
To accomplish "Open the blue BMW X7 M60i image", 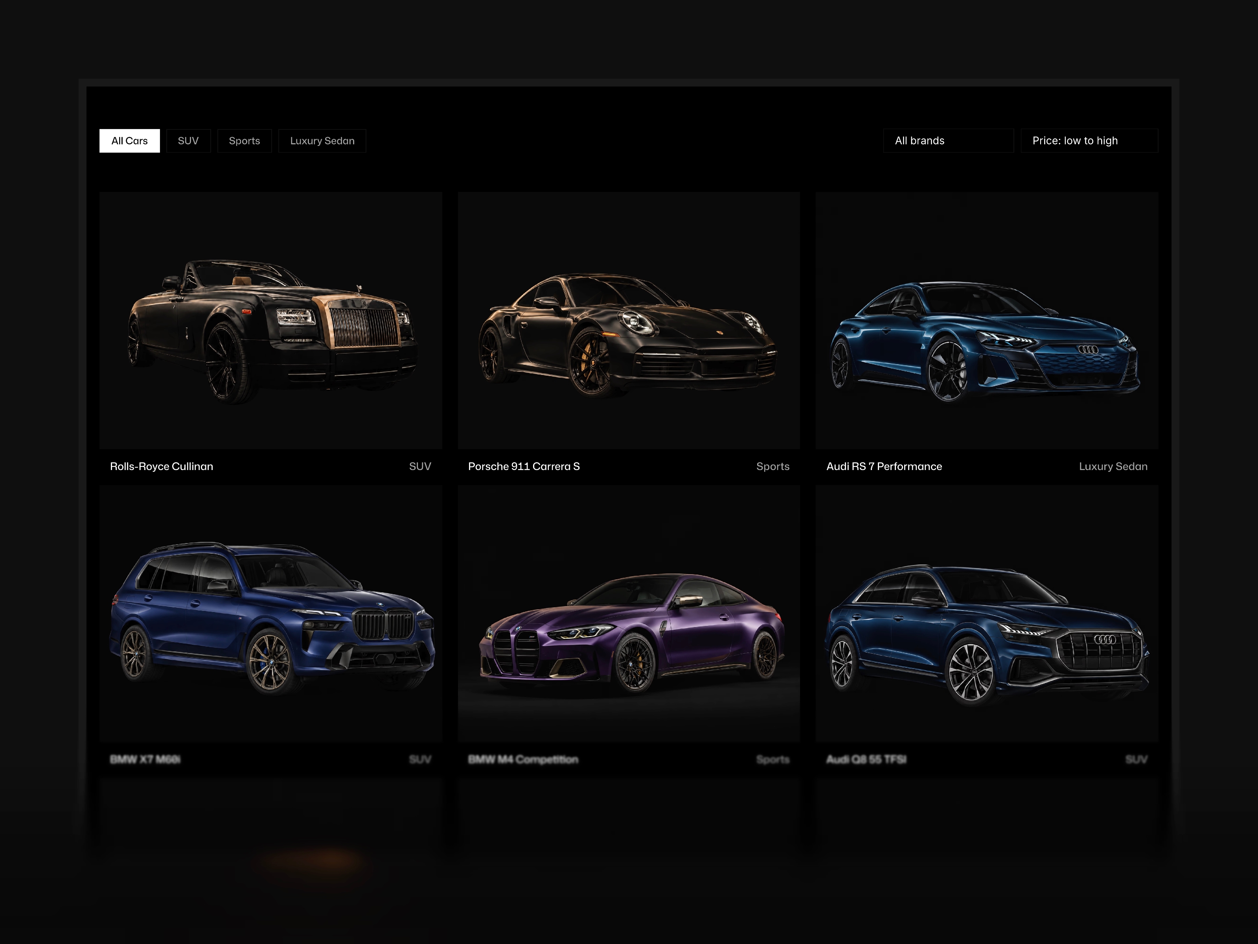I will (x=271, y=613).
